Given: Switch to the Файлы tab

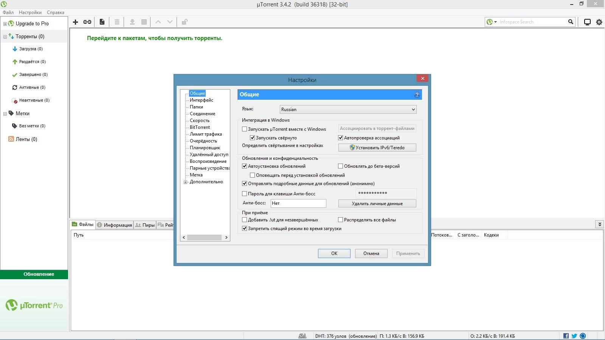Looking at the screenshot, I should click(x=83, y=224).
